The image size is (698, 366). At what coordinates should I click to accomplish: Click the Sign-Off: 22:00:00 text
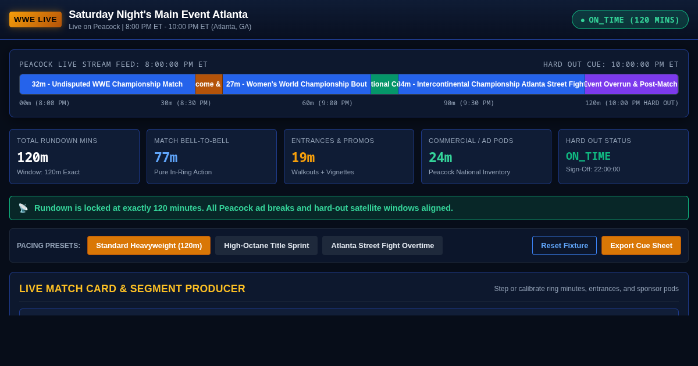[593, 169]
